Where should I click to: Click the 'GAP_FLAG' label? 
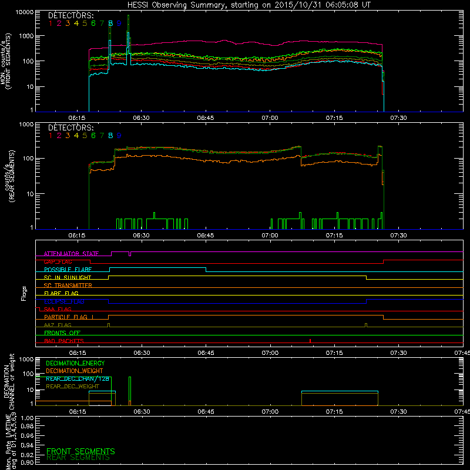[x=58, y=261]
